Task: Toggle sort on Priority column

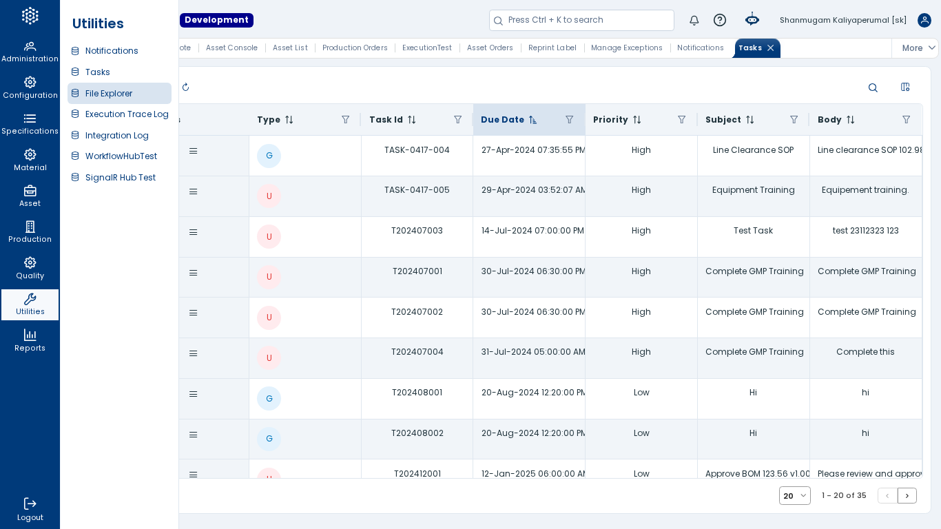Action: (x=637, y=120)
